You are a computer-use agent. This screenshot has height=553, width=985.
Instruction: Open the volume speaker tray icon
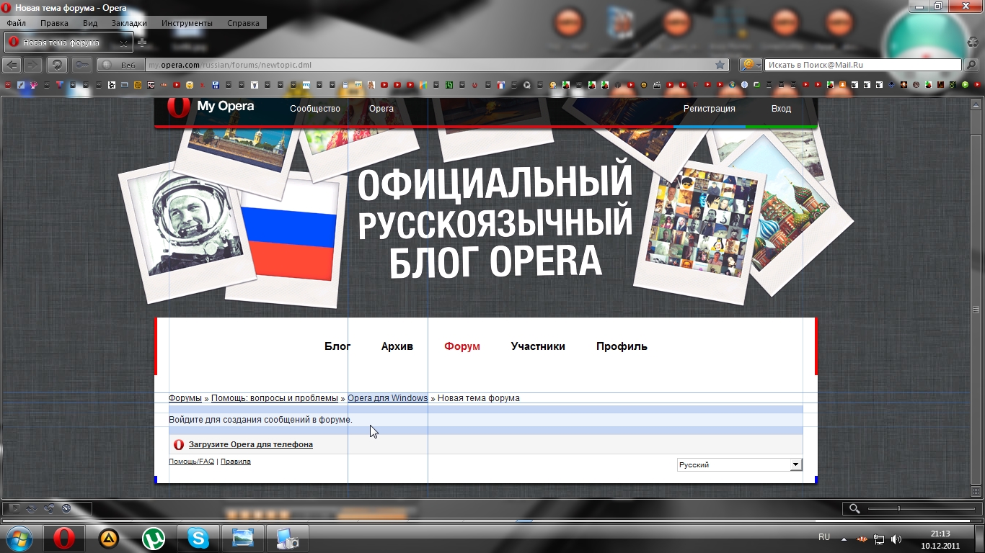pos(896,539)
